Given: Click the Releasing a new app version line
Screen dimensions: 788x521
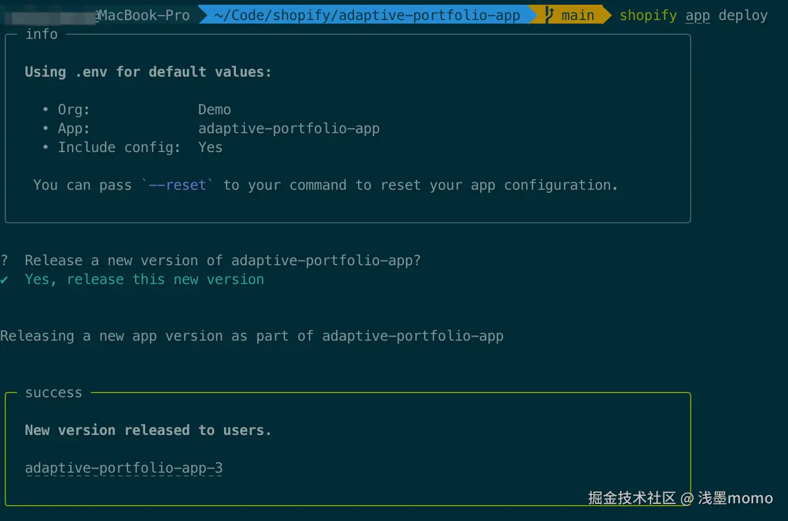Looking at the screenshot, I should 252,336.
